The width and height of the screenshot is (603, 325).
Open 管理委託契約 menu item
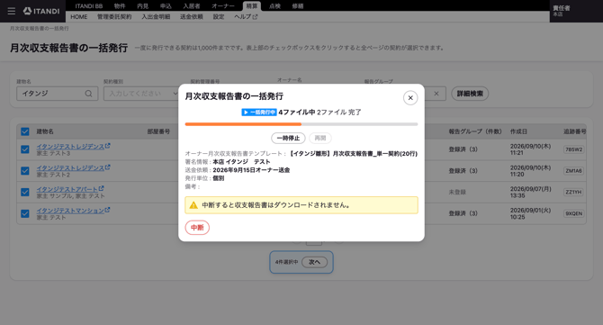pyautogui.click(x=114, y=17)
